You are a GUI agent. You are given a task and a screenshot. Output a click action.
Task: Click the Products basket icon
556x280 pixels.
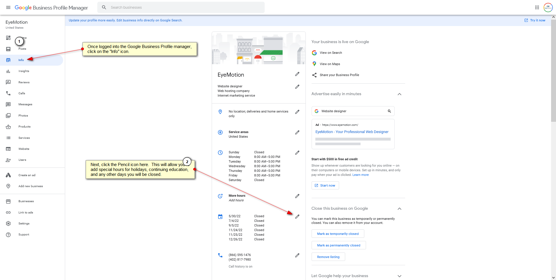(8, 127)
